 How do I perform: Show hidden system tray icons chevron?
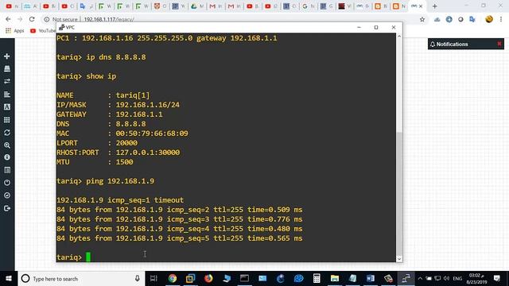point(420,279)
